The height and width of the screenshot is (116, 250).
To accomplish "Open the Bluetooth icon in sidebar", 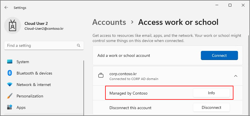I will pyautogui.click(x=10, y=73).
